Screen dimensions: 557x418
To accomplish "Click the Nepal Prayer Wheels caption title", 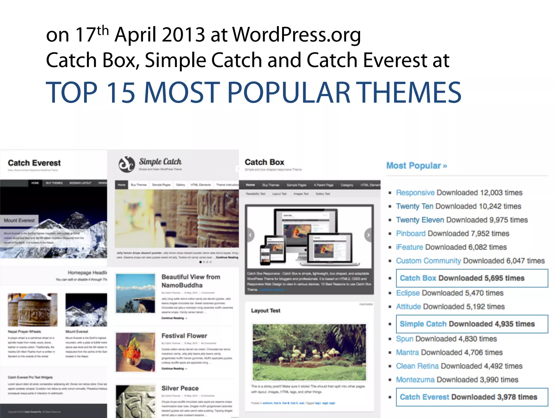I will pos(24,331).
